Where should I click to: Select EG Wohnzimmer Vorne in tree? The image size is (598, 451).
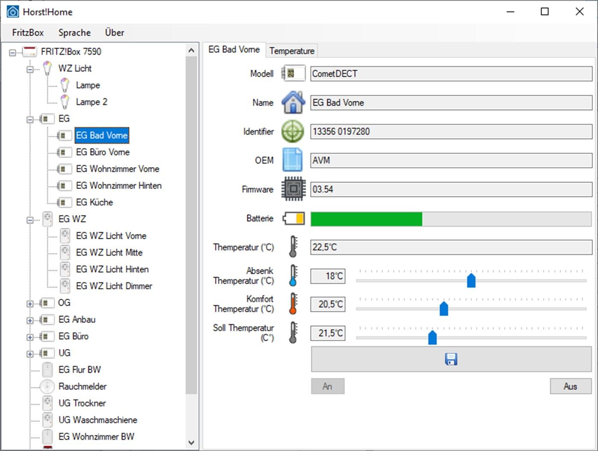tap(118, 169)
